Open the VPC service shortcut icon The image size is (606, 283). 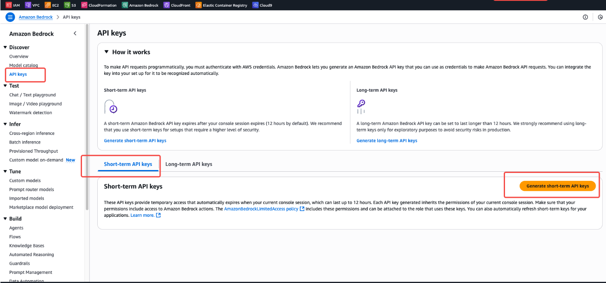28,5
